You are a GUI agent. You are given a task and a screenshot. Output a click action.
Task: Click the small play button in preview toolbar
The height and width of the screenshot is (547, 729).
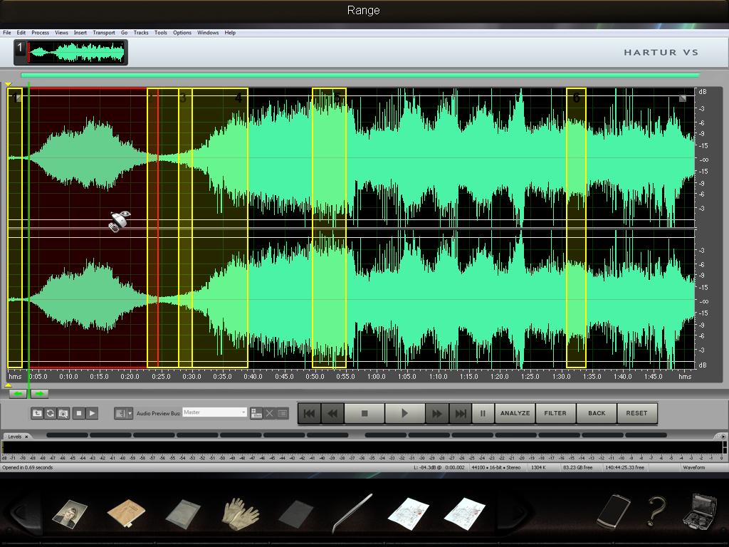[x=92, y=413]
